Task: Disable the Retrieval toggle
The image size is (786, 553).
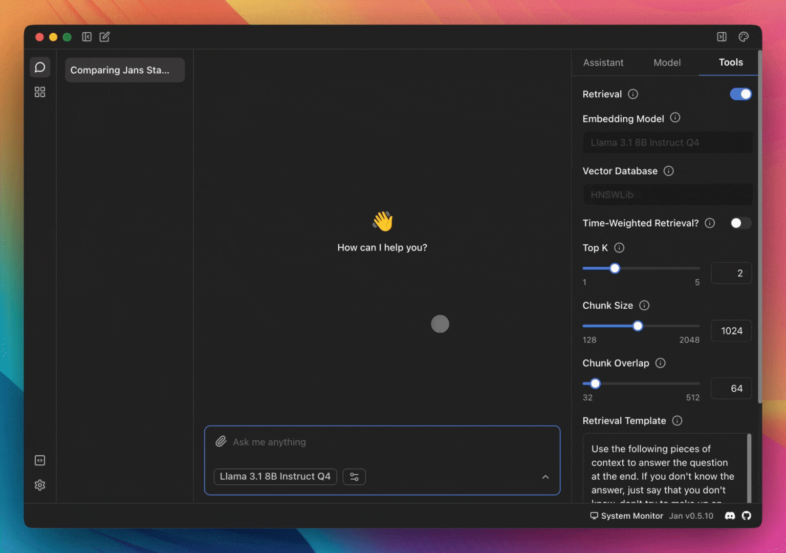Action: click(740, 94)
